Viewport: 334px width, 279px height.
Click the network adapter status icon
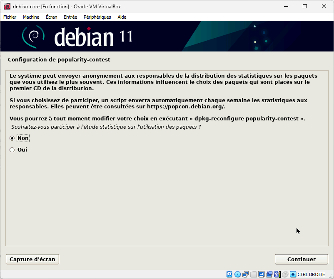point(245,274)
